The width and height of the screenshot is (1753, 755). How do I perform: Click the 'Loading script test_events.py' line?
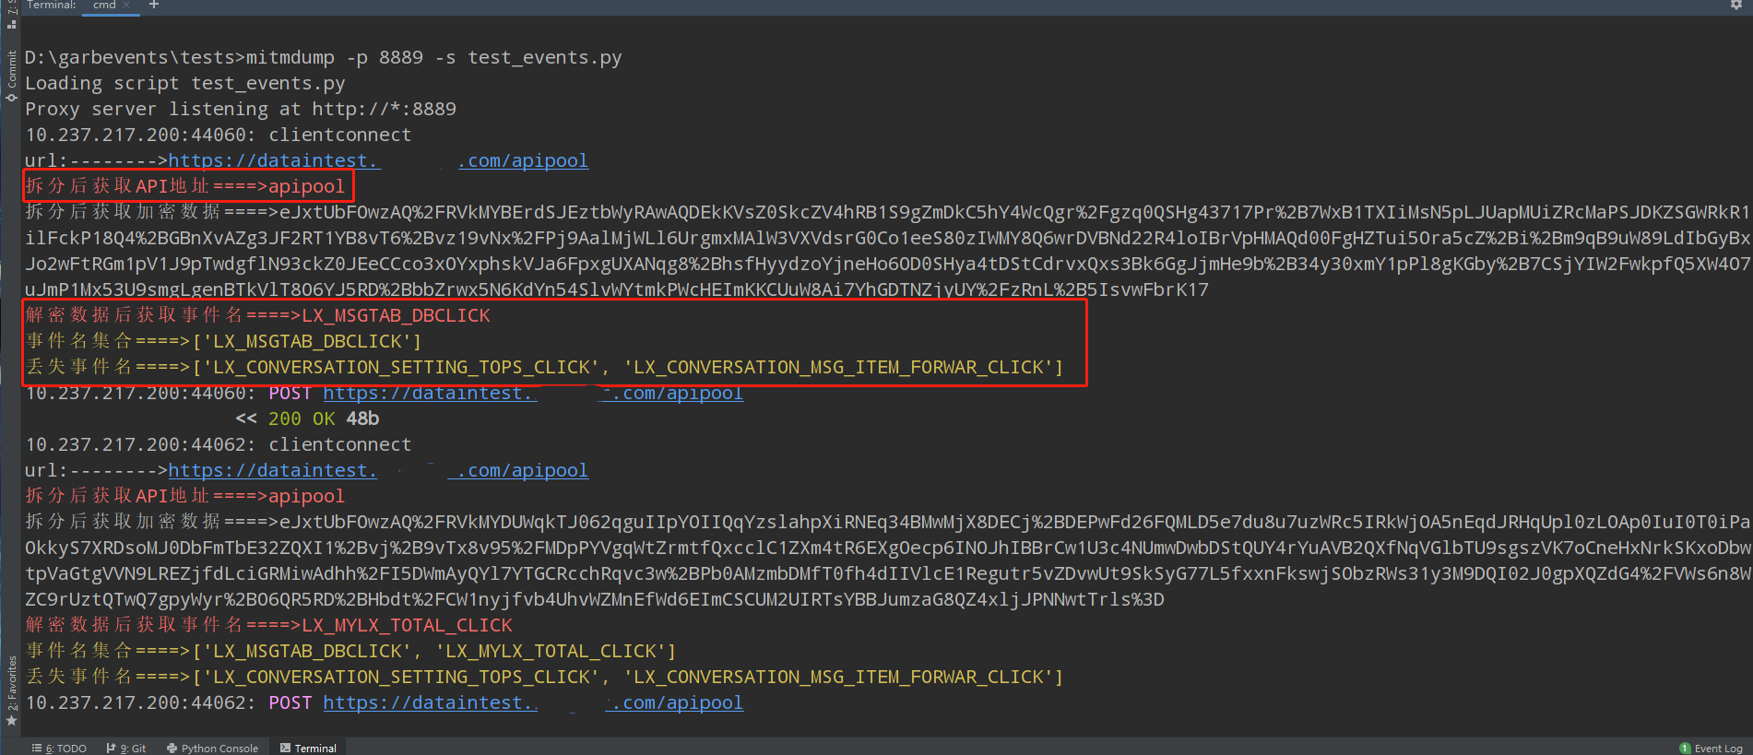(185, 83)
